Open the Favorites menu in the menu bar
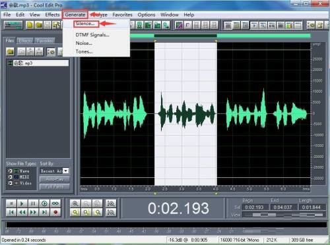This screenshot has width=330, height=245. [122, 14]
